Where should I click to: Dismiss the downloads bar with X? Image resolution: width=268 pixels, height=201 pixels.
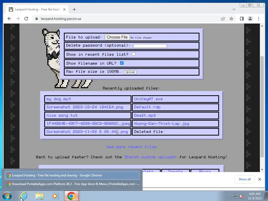click(259, 179)
